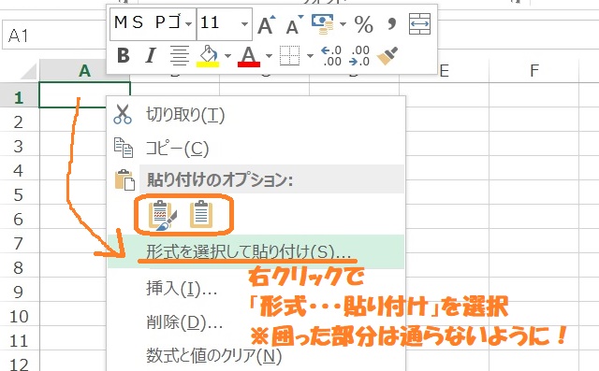Screen dimensions: 599x371
Task: Choose 挿入(I) from context menu
Action: (x=256, y=289)
